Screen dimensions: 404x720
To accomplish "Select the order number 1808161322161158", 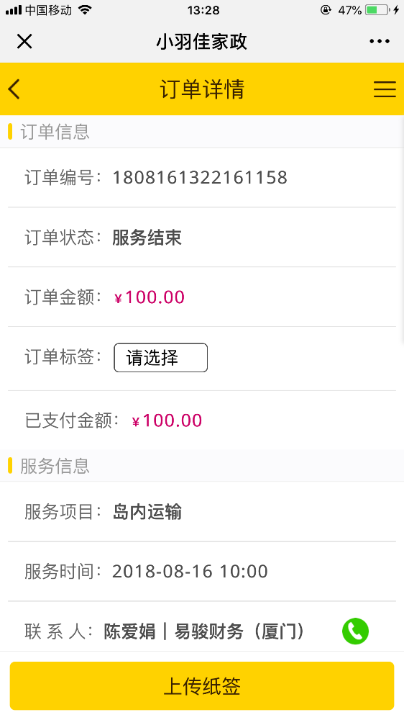I will 200,177.
